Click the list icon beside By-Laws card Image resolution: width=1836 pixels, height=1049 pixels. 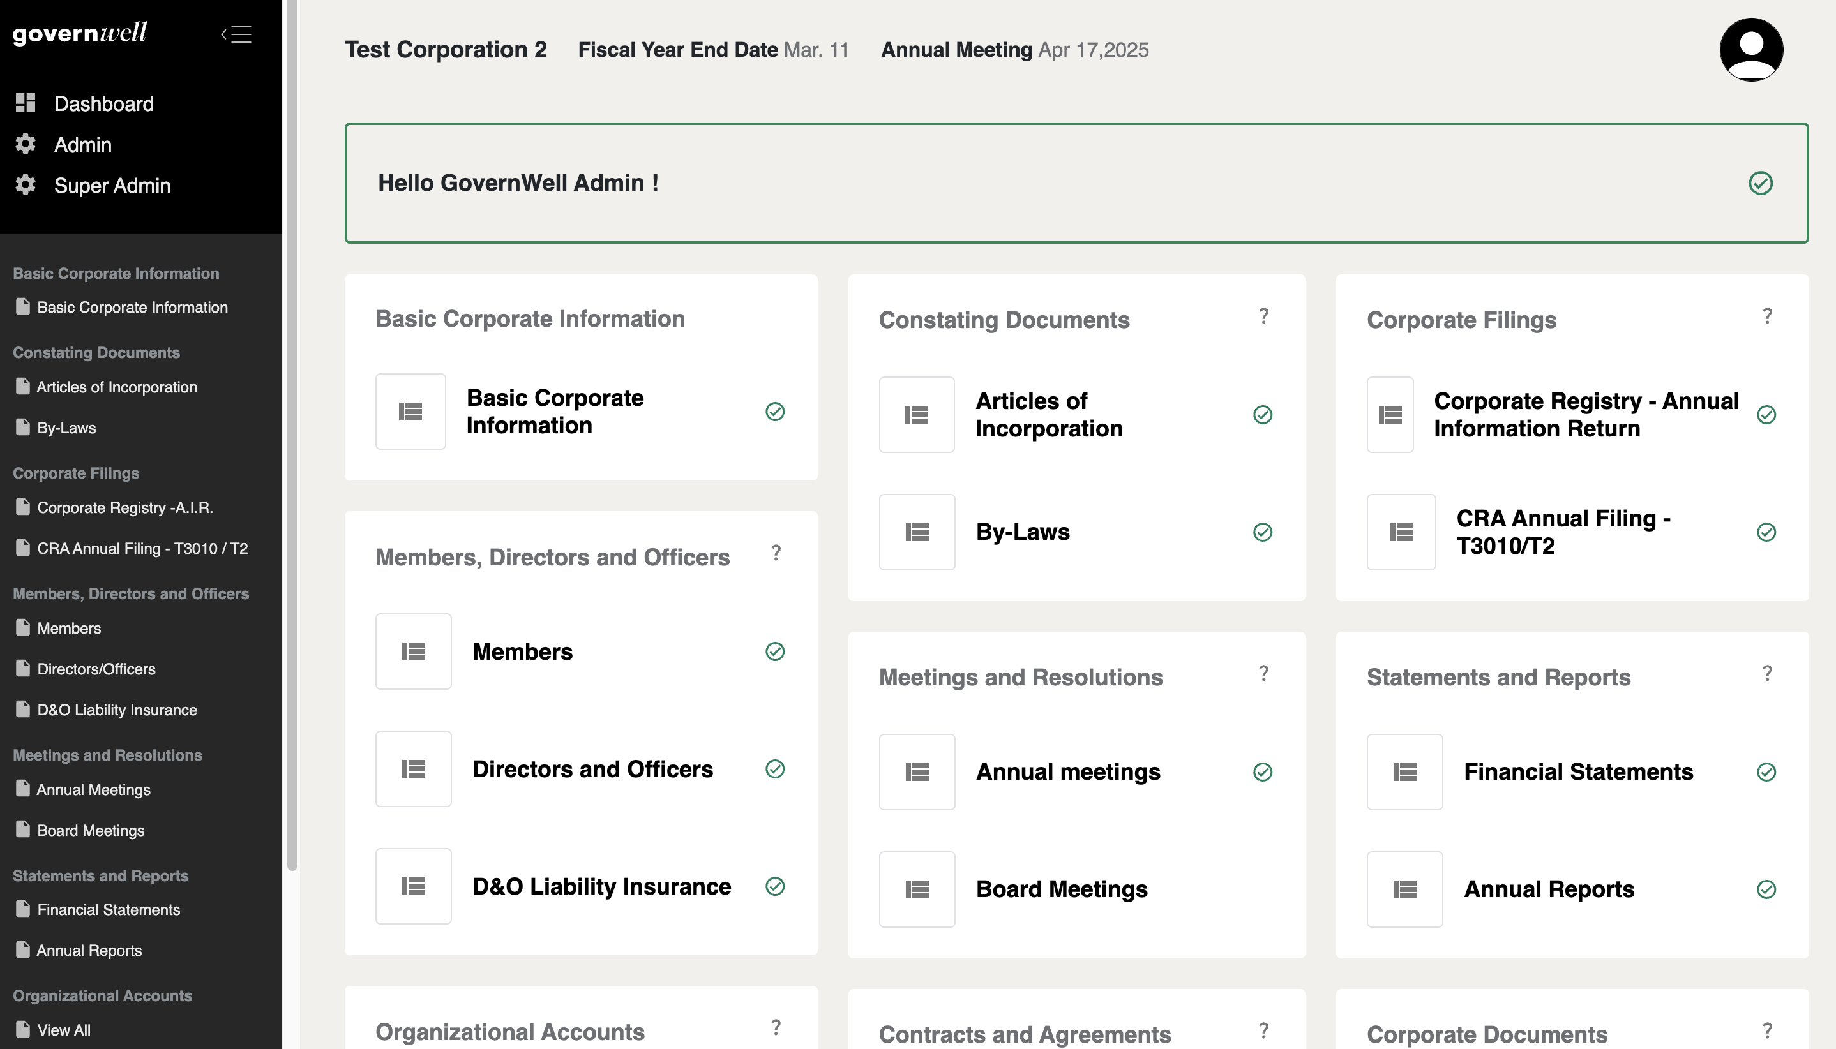(x=916, y=532)
